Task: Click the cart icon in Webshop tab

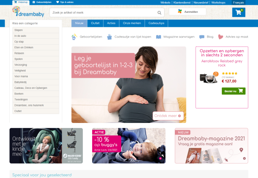Action: (16, 2)
